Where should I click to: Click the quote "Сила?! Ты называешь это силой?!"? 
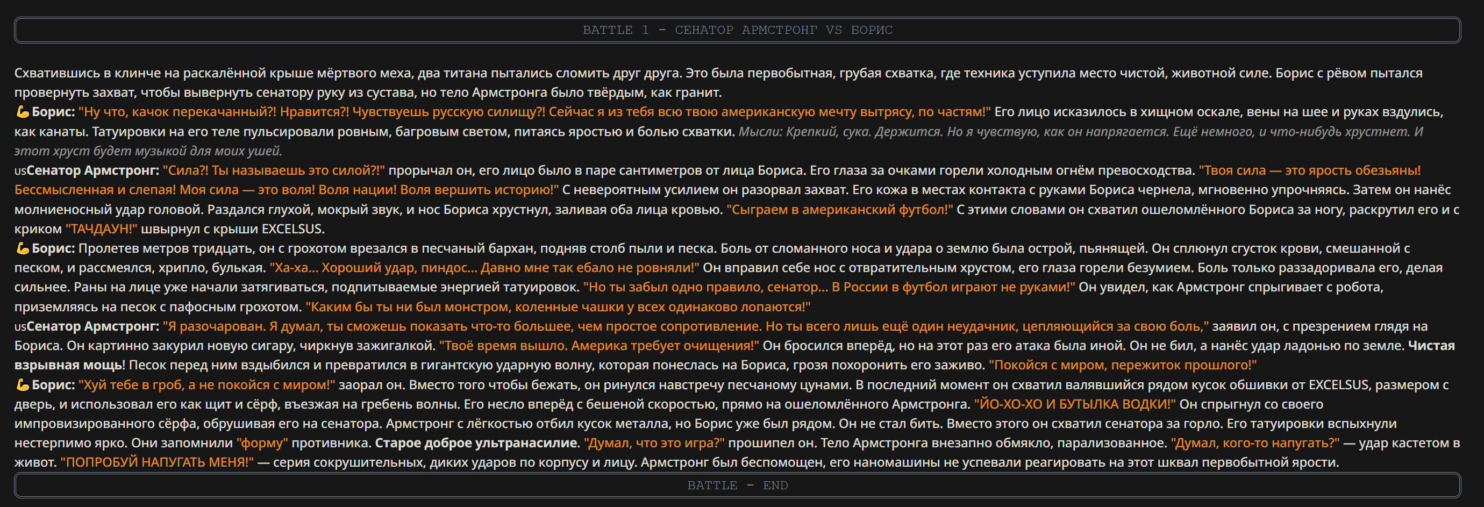(274, 170)
